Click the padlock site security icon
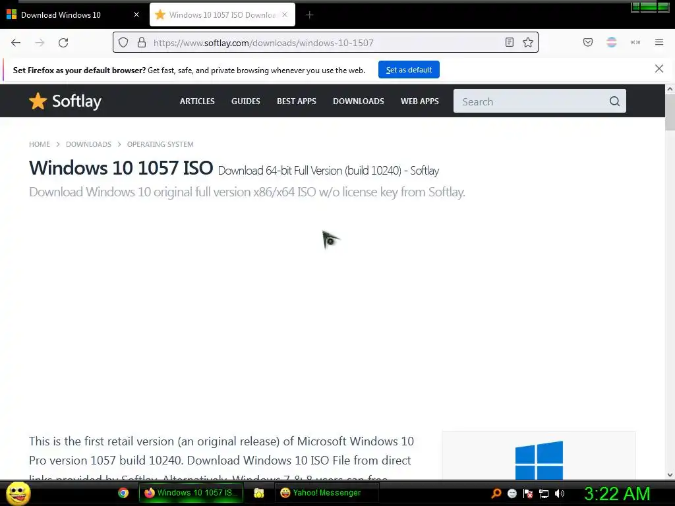This screenshot has height=506, width=675. (x=142, y=43)
